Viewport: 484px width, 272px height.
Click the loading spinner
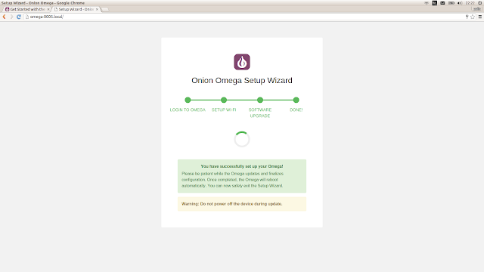point(242,139)
